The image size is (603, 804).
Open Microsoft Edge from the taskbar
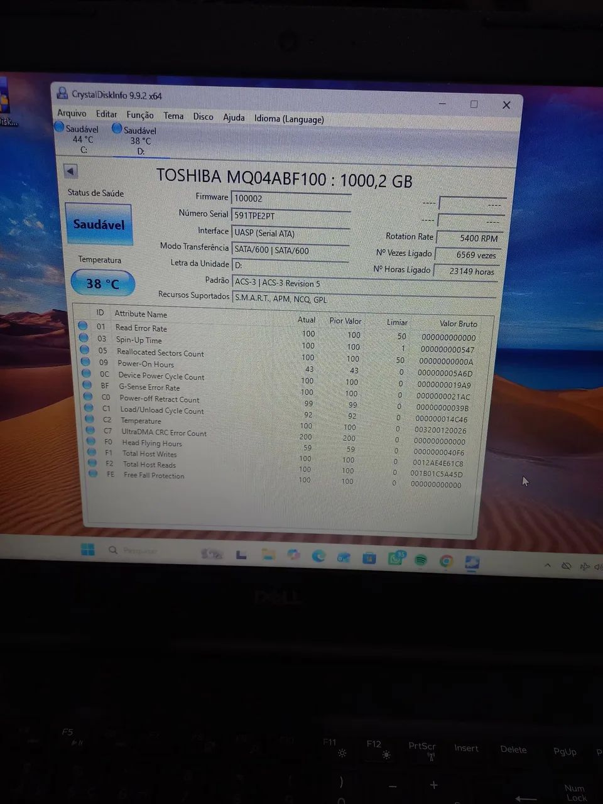pos(318,555)
